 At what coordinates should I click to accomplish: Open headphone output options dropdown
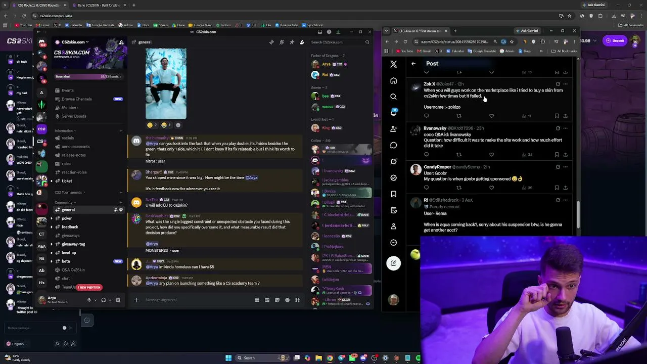coord(110,300)
